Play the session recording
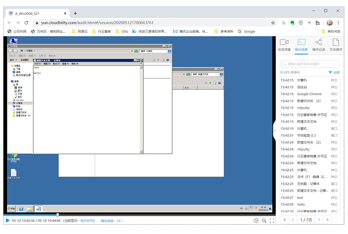Viewport: 348px width, 234px height. [x=7, y=221]
